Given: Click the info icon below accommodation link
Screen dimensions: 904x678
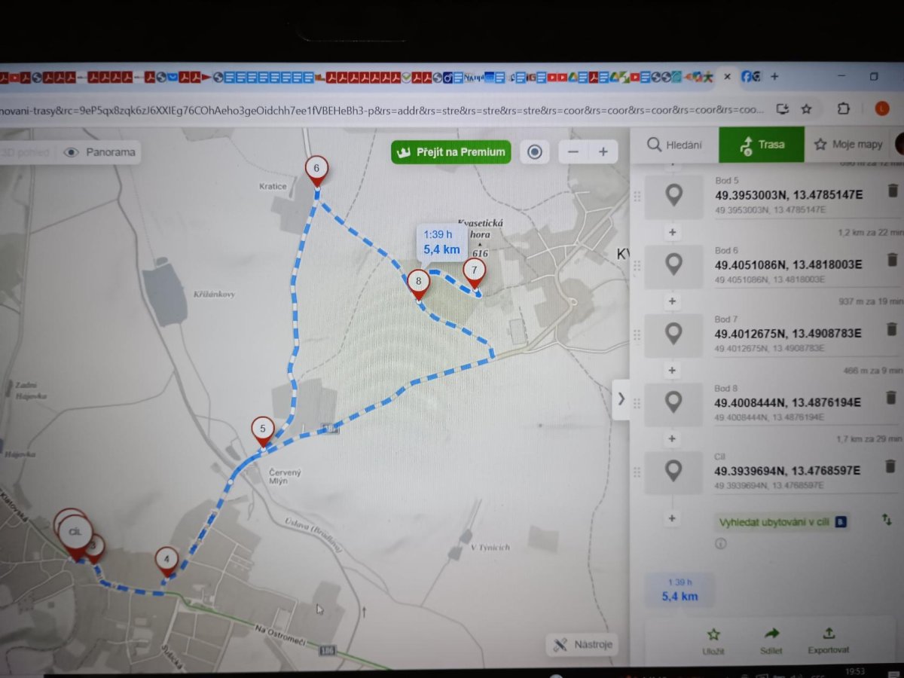Looking at the screenshot, I should 721,543.
